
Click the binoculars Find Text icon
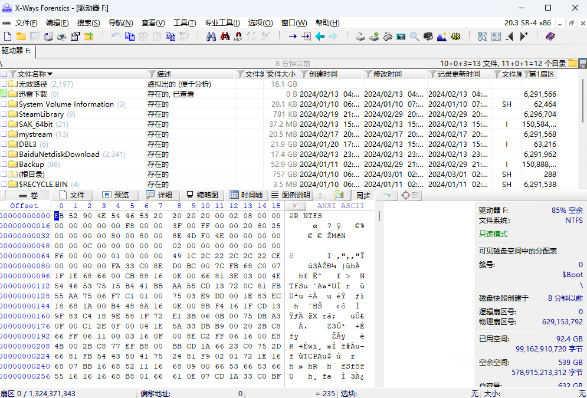coord(211,37)
